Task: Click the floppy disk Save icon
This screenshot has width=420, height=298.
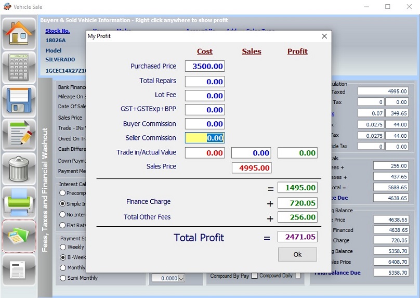Action: [19, 100]
